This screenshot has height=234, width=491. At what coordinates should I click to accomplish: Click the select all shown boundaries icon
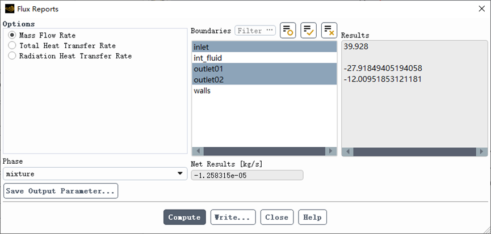(x=308, y=30)
